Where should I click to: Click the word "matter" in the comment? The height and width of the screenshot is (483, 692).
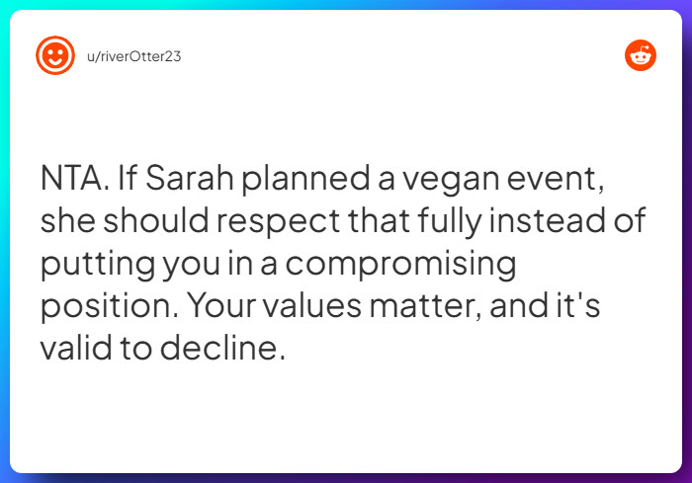pyautogui.click(x=423, y=306)
